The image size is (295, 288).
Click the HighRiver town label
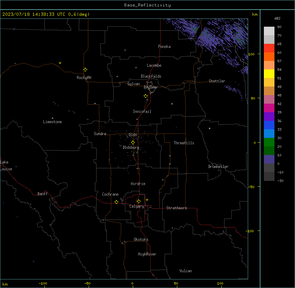[147, 254]
